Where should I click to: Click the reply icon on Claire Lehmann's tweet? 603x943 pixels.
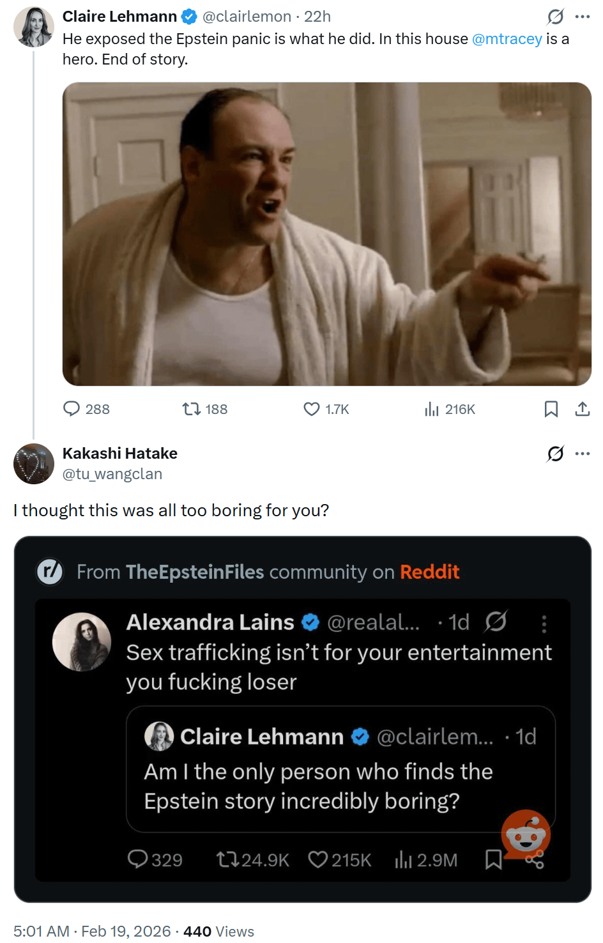72,409
